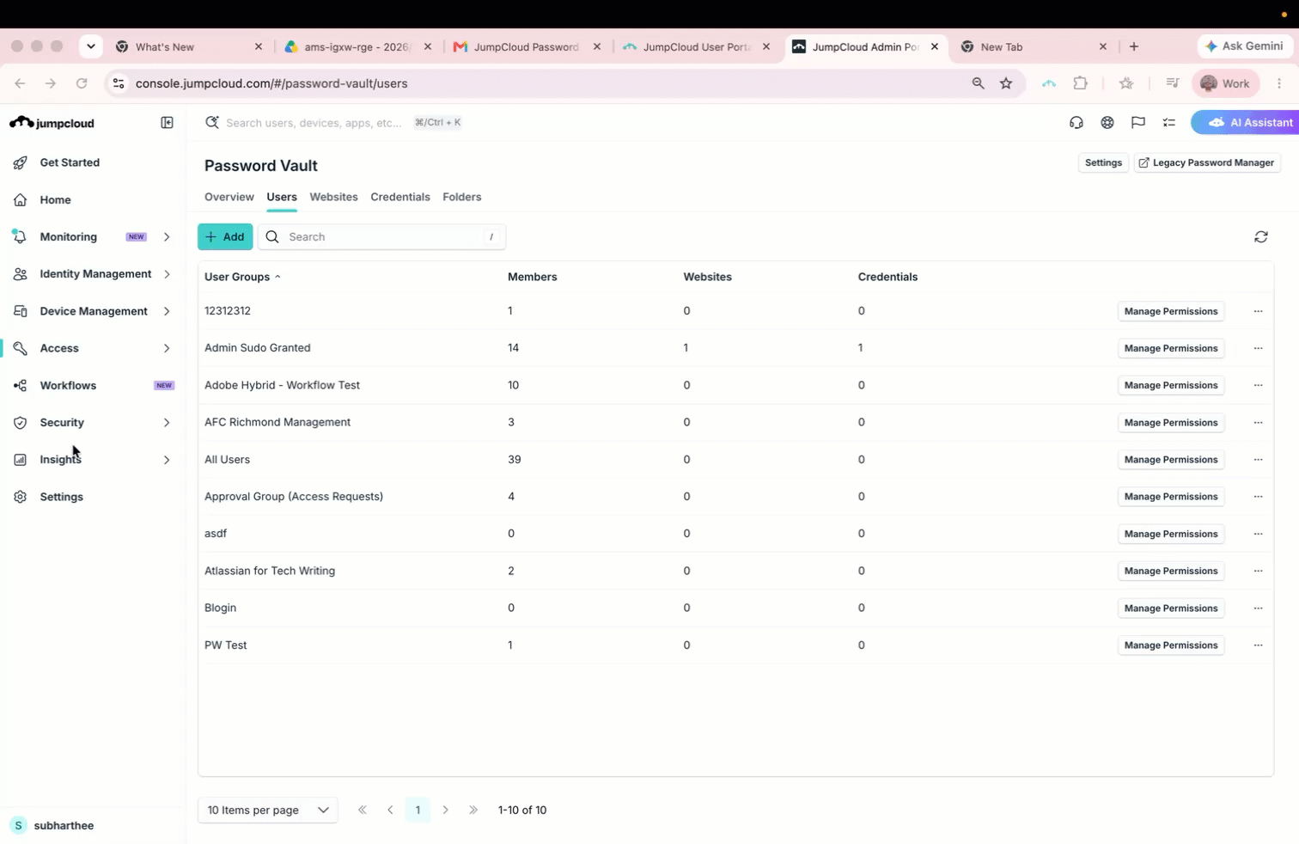Click the global search users, devices, apps bar

pos(333,123)
